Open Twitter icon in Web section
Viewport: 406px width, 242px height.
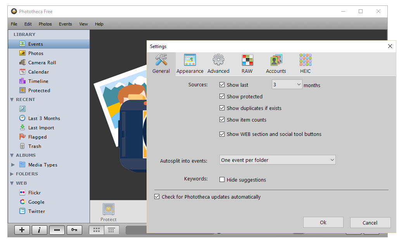(x=22, y=211)
